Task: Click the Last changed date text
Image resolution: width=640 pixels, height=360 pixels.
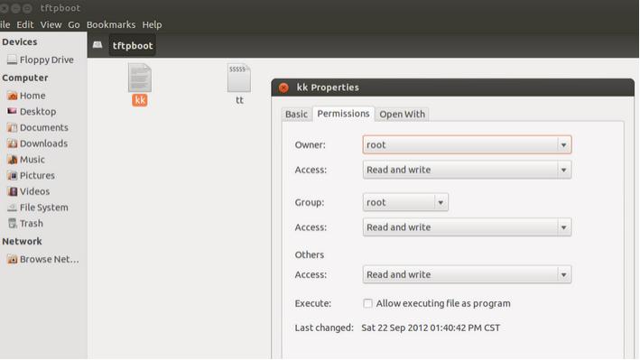Action: (431, 328)
